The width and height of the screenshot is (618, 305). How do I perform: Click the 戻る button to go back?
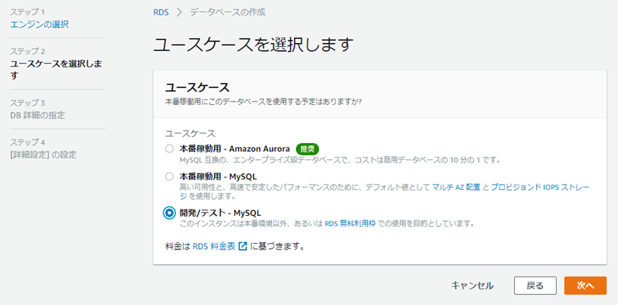coord(535,285)
